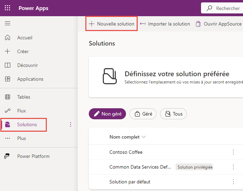Select the Tous filter
The image size is (243, 191).
coord(173,114)
